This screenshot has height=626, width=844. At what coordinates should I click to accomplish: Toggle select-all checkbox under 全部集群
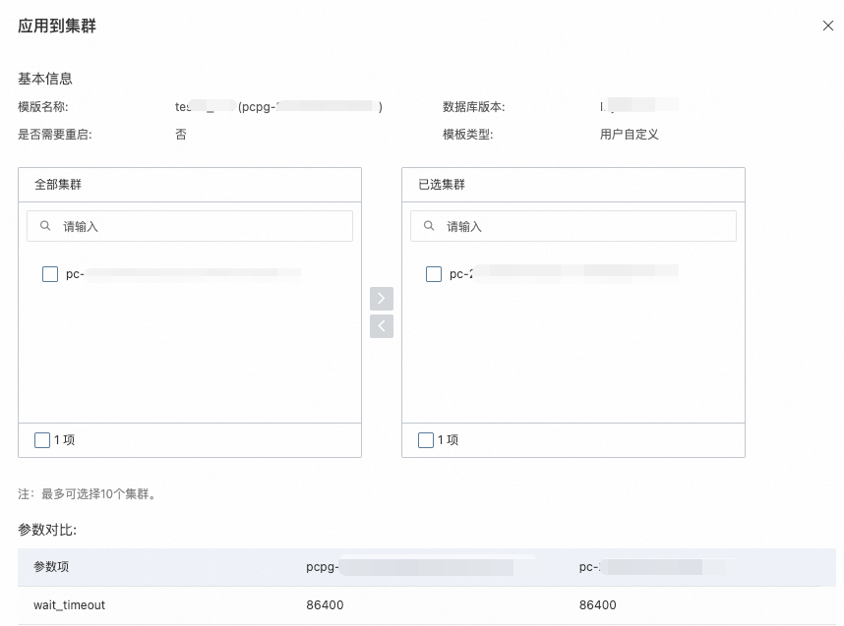click(42, 440)
